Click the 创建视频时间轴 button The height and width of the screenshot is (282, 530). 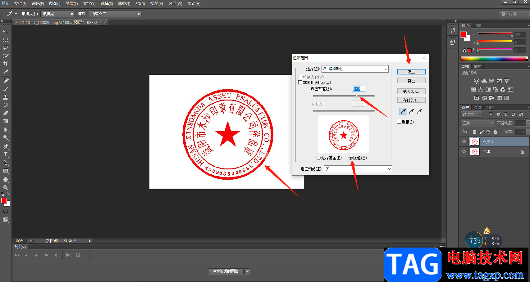click(226, 271)
